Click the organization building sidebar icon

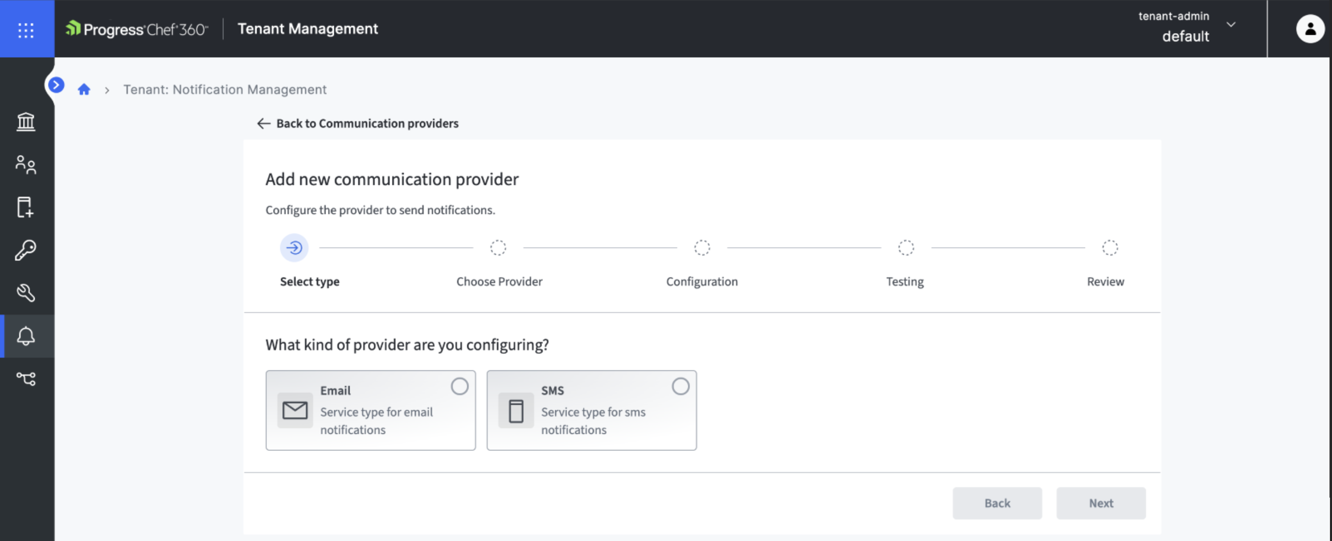[x=26, y=122]
